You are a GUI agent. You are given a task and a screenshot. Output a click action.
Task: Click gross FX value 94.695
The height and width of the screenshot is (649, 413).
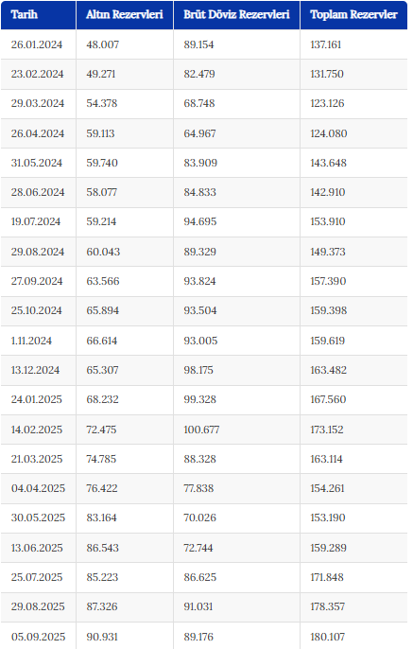coord(200,221)
